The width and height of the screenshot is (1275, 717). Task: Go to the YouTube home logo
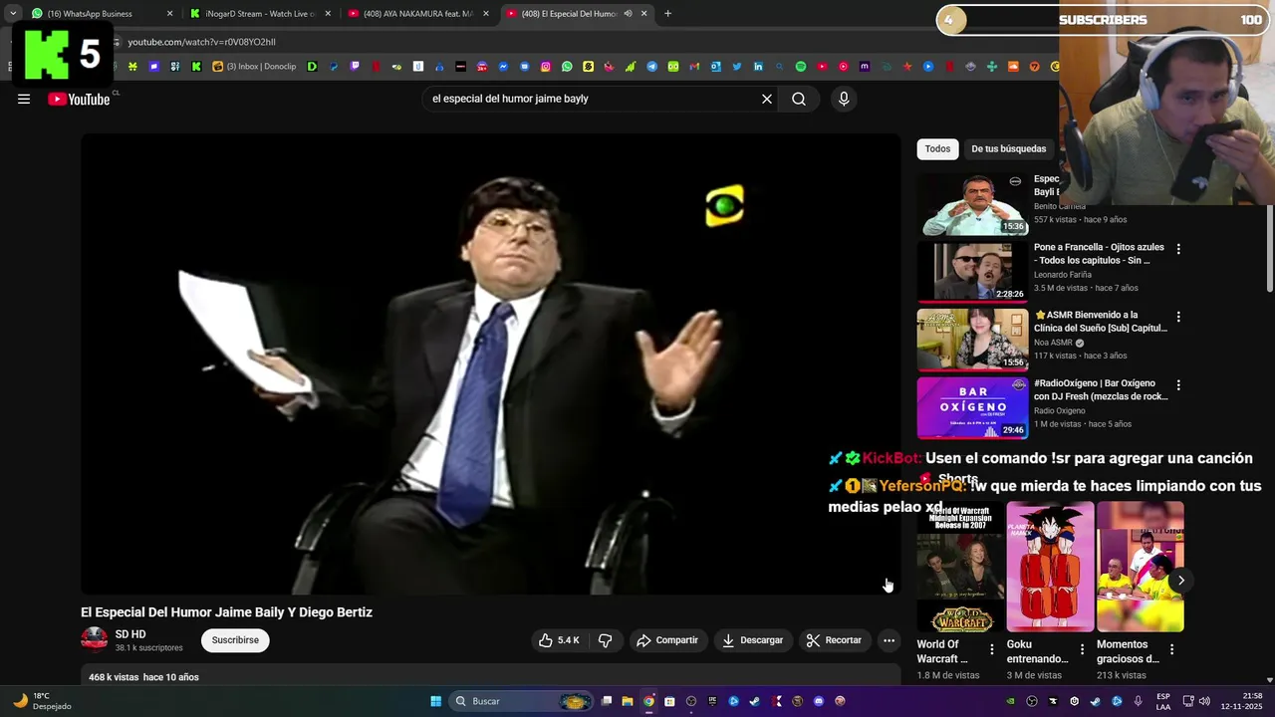pyautogui.click(x=79, y=99)
